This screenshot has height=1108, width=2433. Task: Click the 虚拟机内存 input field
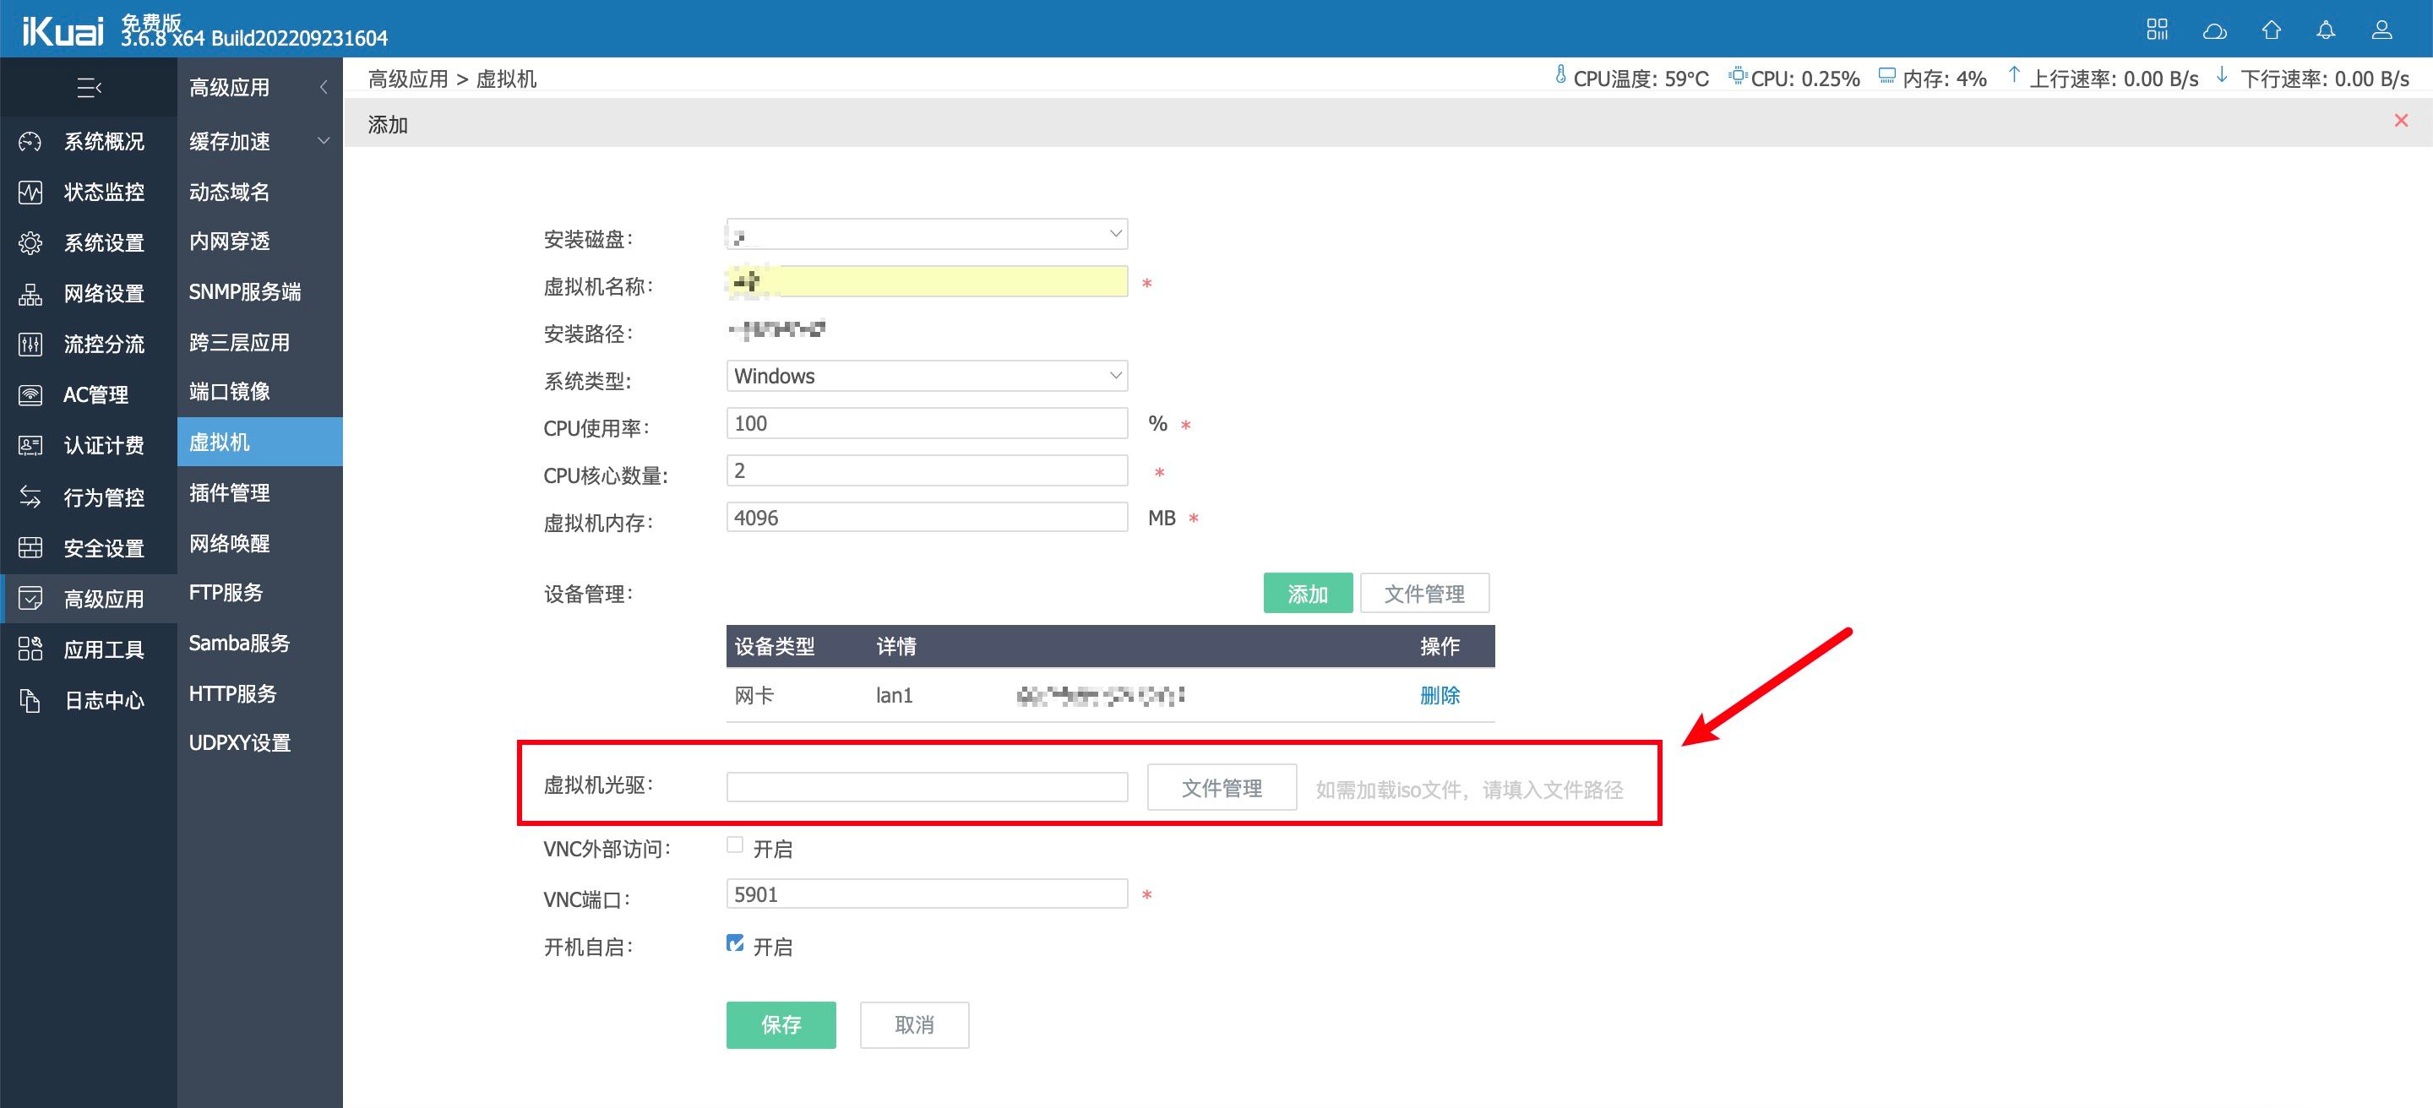click(x=927, y=517)
